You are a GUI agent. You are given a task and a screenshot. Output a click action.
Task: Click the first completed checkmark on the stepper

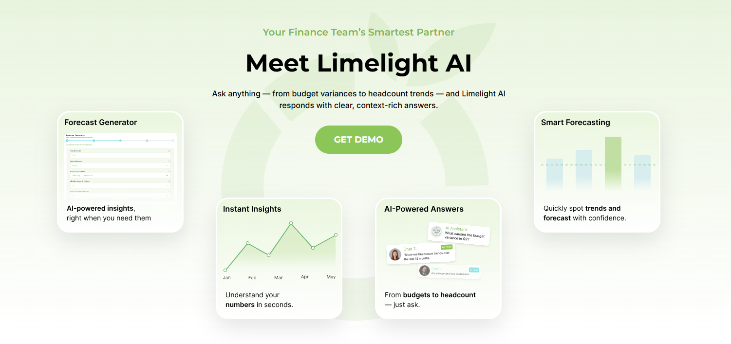click(x=67, y=141)
